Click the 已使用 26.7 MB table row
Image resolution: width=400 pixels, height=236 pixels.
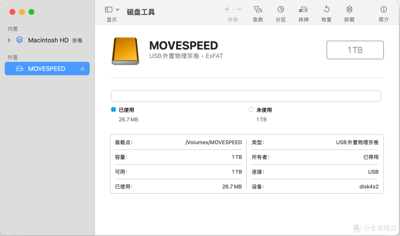178,186
